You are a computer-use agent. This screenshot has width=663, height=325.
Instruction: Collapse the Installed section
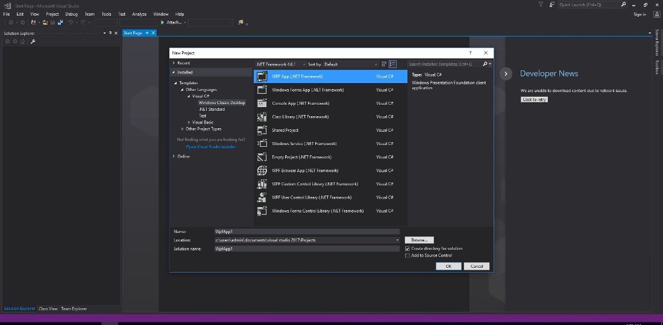(x=174, y=73)
